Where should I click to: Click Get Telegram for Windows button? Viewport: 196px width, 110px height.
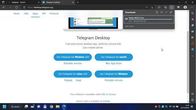click(x=114, y=74)
